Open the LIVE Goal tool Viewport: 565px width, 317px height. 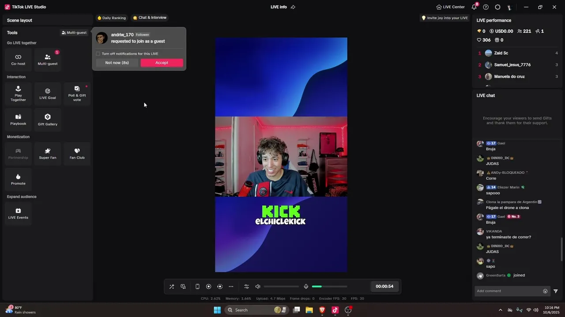point(48,94)
